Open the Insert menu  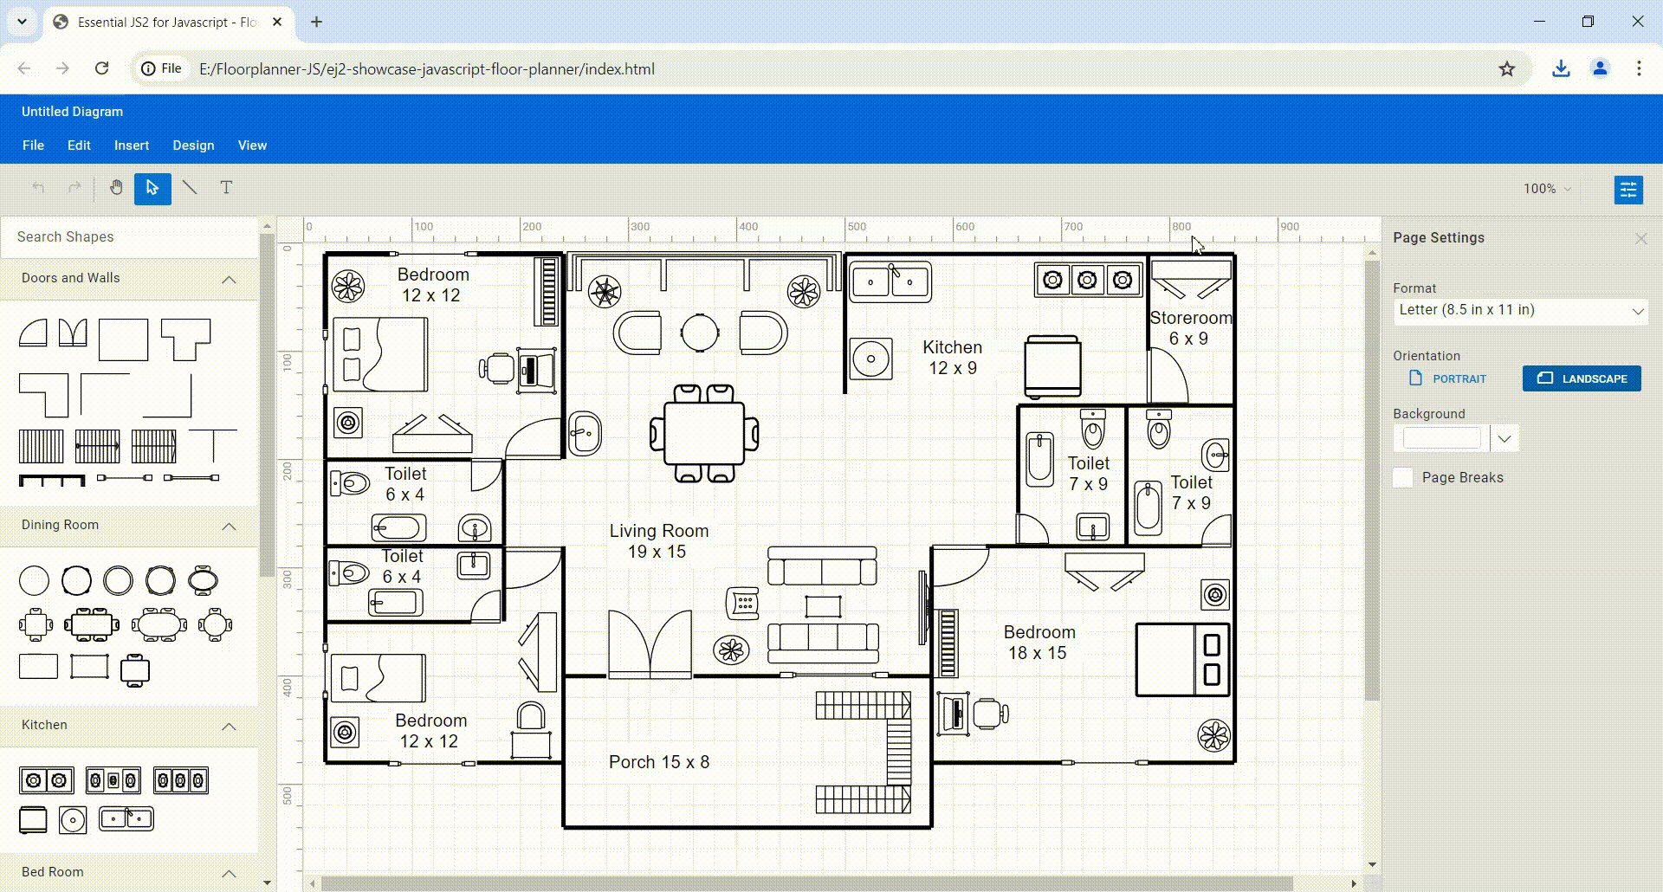(132, 145)
